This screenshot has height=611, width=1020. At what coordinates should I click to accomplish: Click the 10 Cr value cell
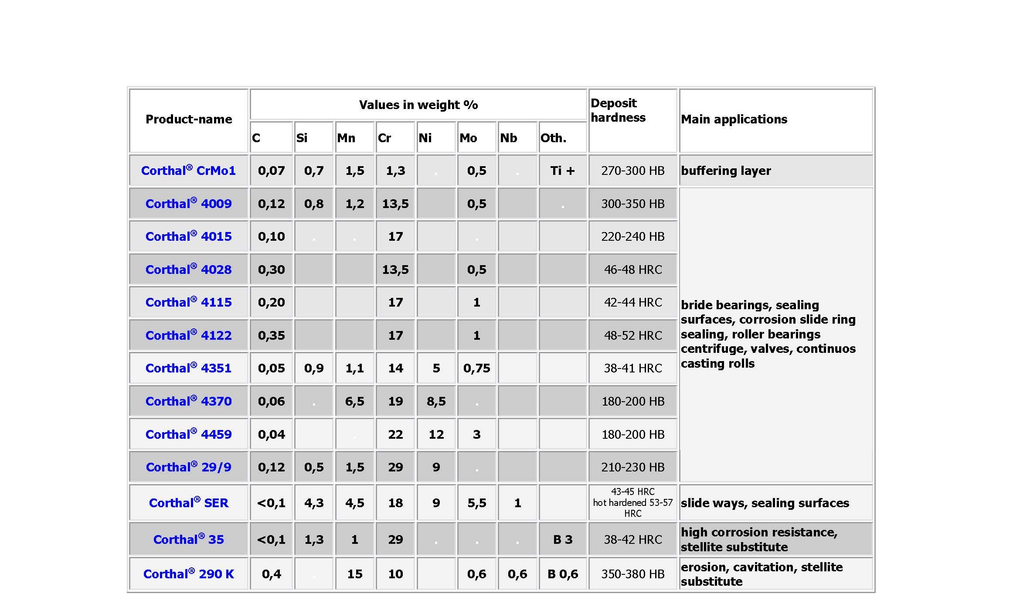(395, 574)
